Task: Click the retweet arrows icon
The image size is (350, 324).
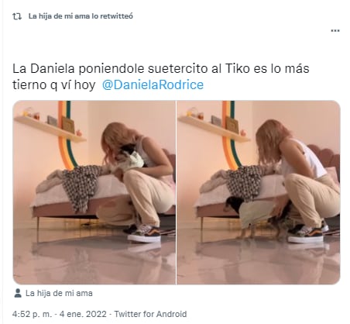Action: 17,16
